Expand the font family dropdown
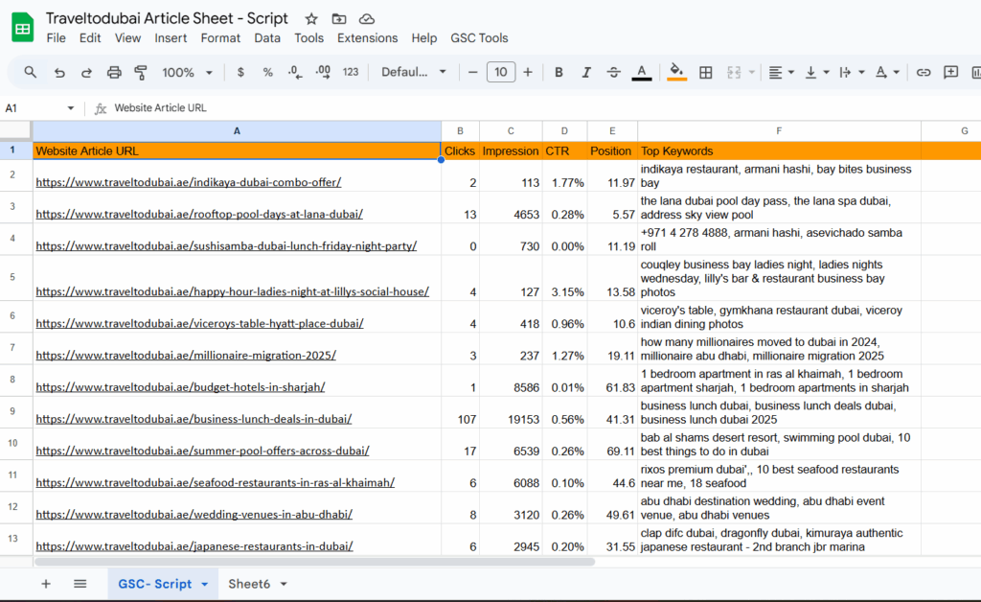 pos(414,72)
